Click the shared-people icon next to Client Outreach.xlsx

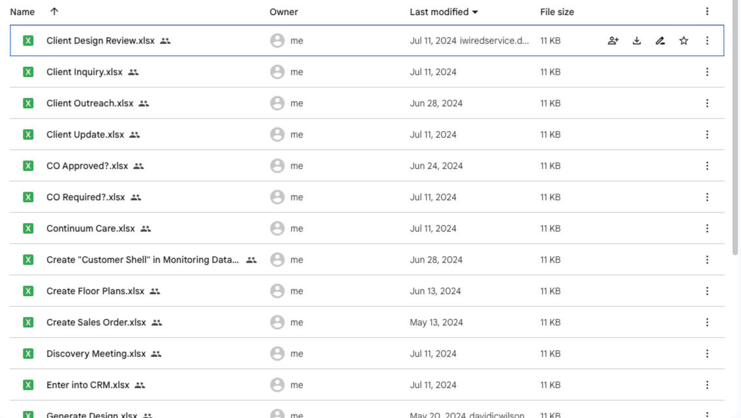coord(144,103)
